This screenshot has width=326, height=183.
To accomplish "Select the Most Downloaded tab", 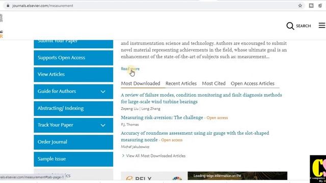I will [141, 83].
